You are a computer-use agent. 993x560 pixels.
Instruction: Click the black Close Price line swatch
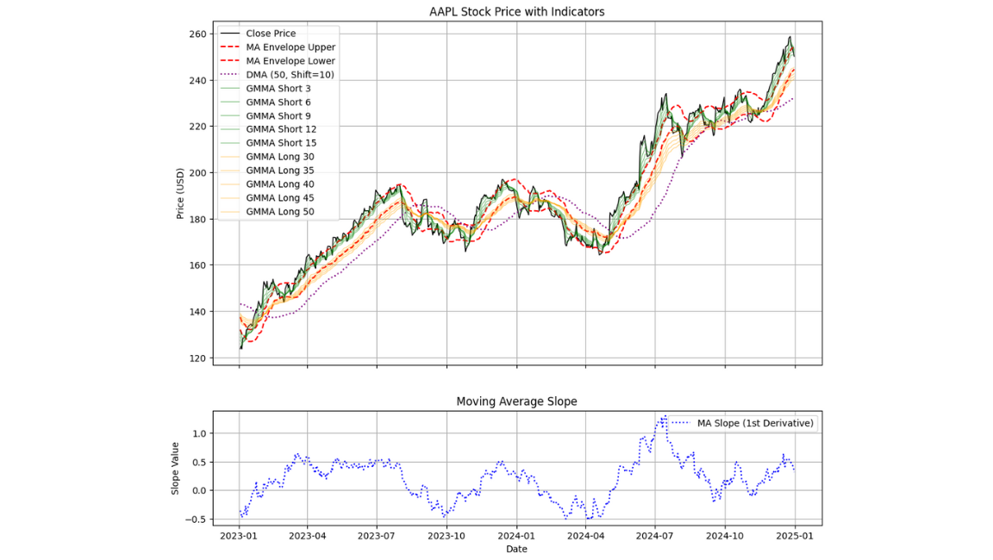click(x=230, y=34)
